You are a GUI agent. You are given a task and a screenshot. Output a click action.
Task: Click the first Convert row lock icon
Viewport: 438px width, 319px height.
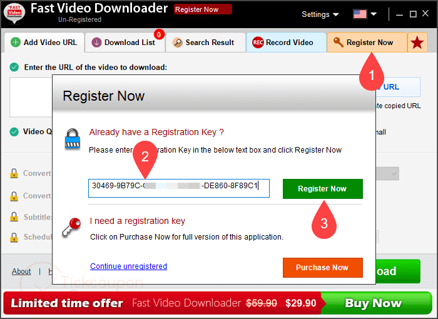tap(14, 173)
